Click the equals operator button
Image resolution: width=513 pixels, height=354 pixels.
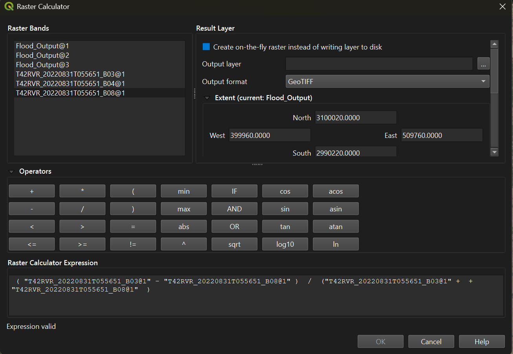[x=133, y=227]
